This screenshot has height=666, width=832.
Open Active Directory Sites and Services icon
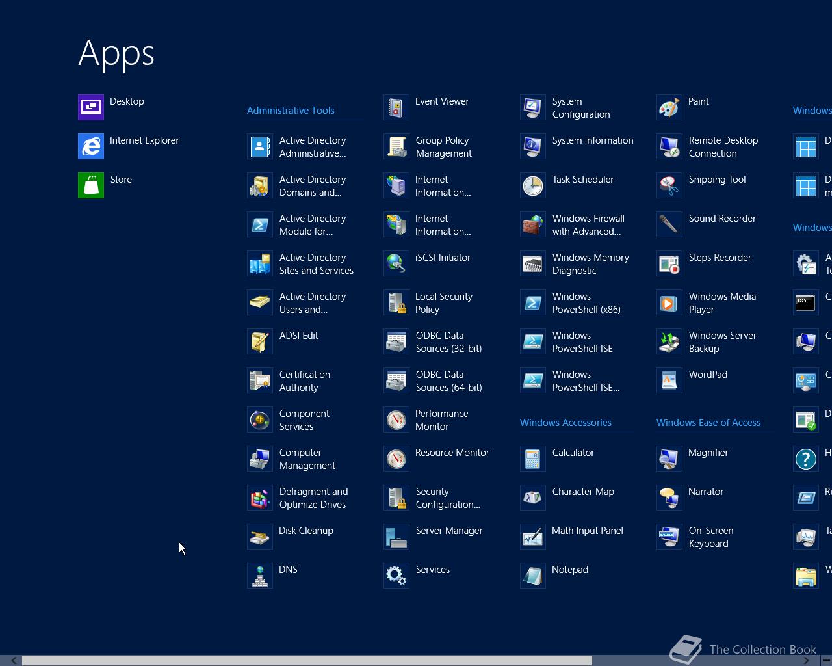tap(260, 263)
